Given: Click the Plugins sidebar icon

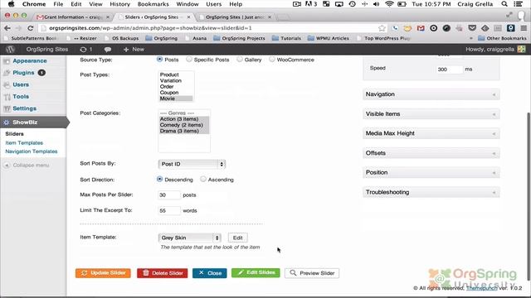Looking at the screenshot, I should (7, 73).
